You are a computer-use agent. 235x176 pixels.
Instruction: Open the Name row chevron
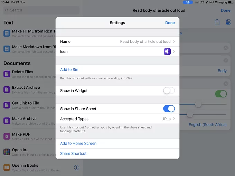tap(174, 41)
